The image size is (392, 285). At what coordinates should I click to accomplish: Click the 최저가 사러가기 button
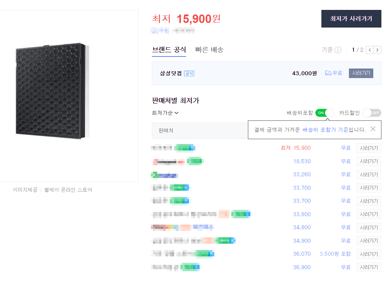351,19
